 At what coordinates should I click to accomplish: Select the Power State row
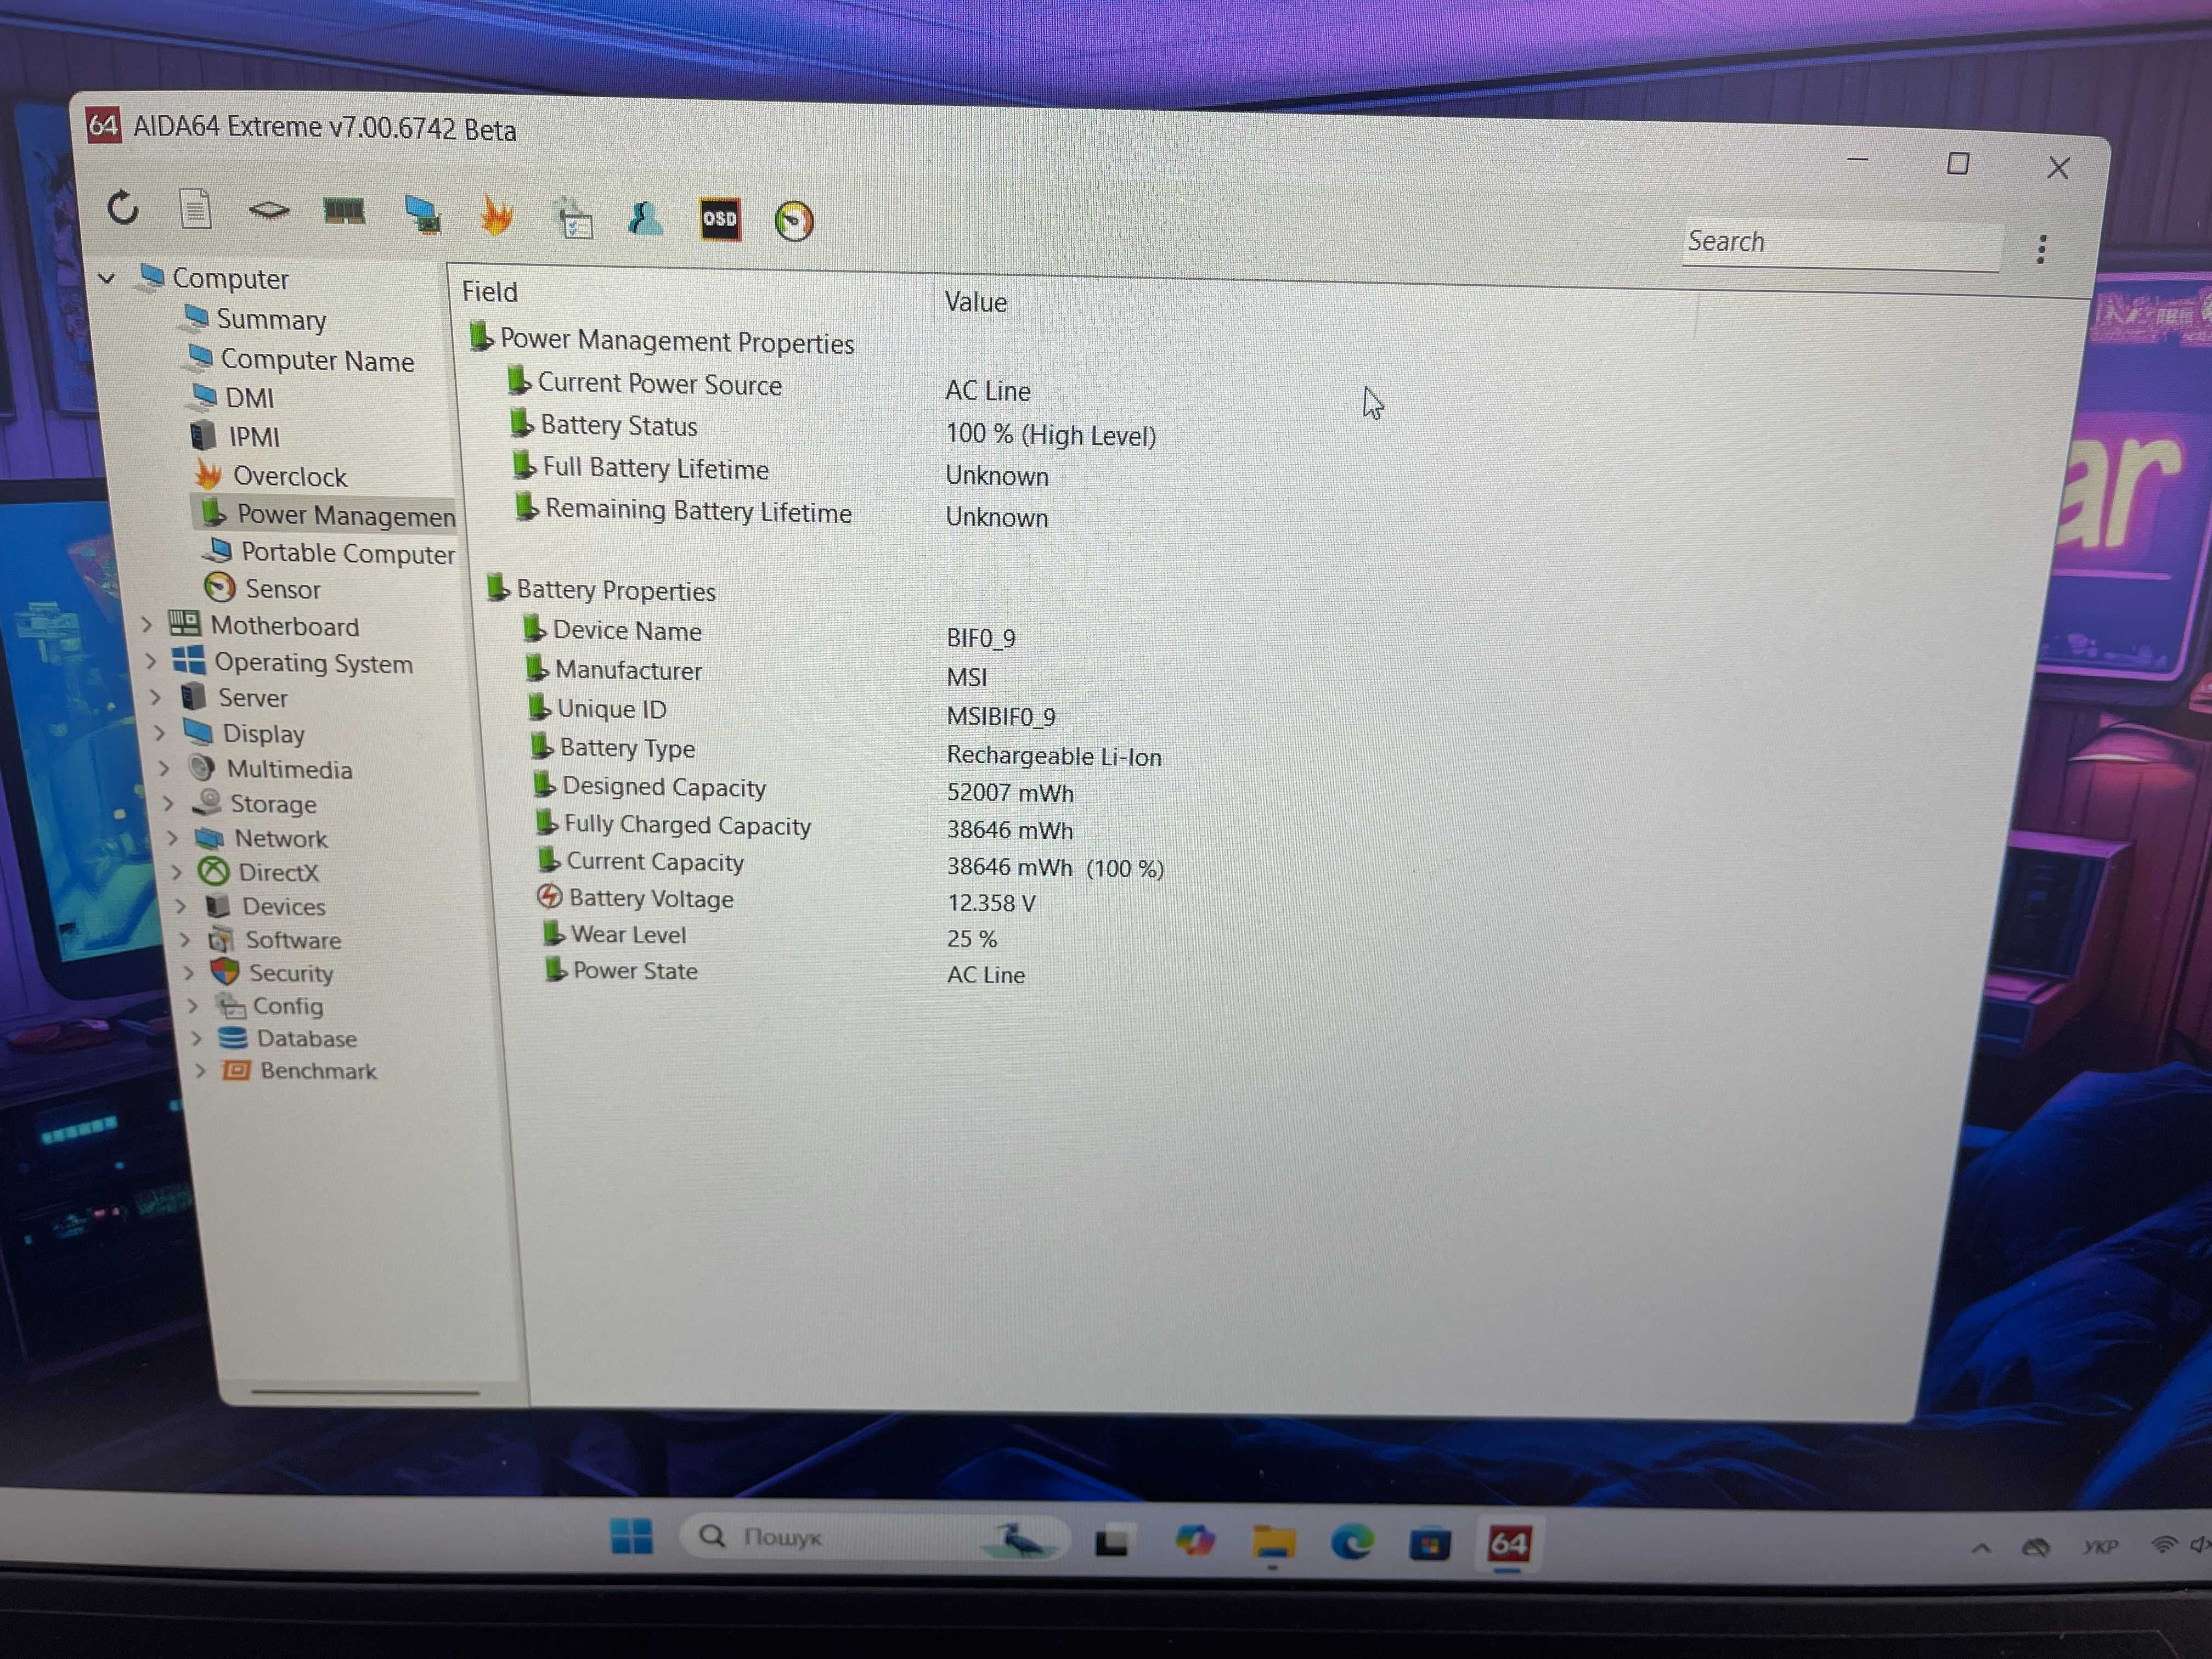point(785,972)
